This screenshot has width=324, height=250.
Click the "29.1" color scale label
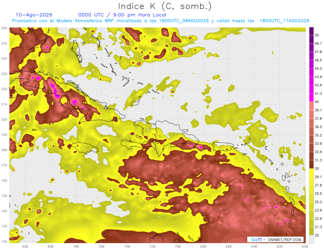pos(318,177)
